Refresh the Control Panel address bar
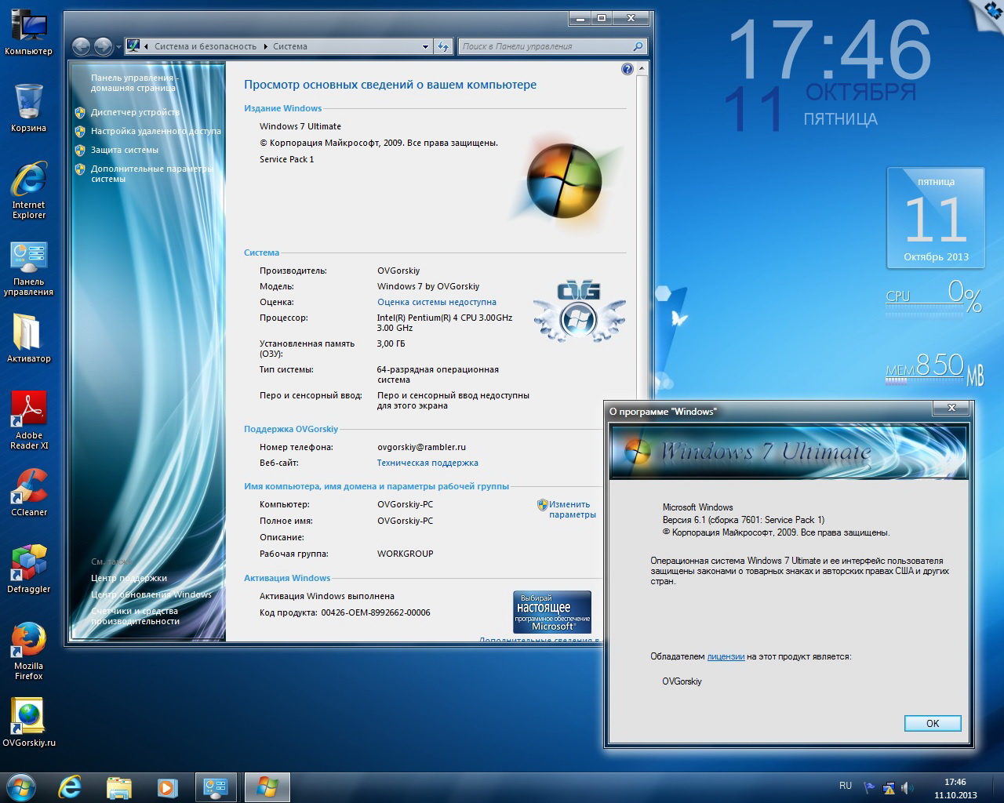 tap(444, 46)
